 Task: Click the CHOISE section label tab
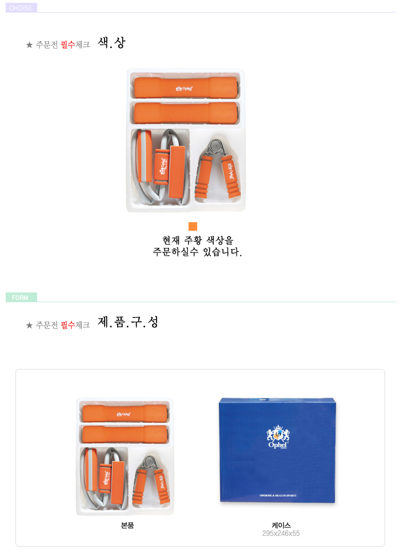point(21,8)
